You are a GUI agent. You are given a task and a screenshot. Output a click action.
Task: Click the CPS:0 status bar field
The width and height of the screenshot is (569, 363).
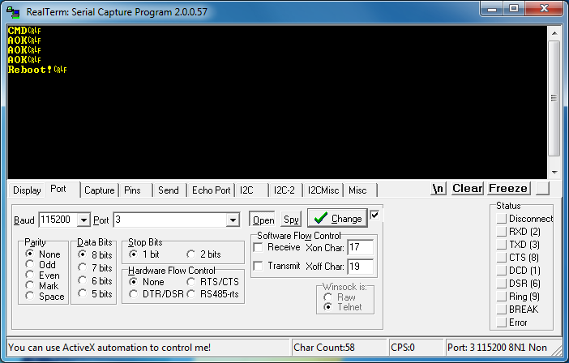coord(417,348)
